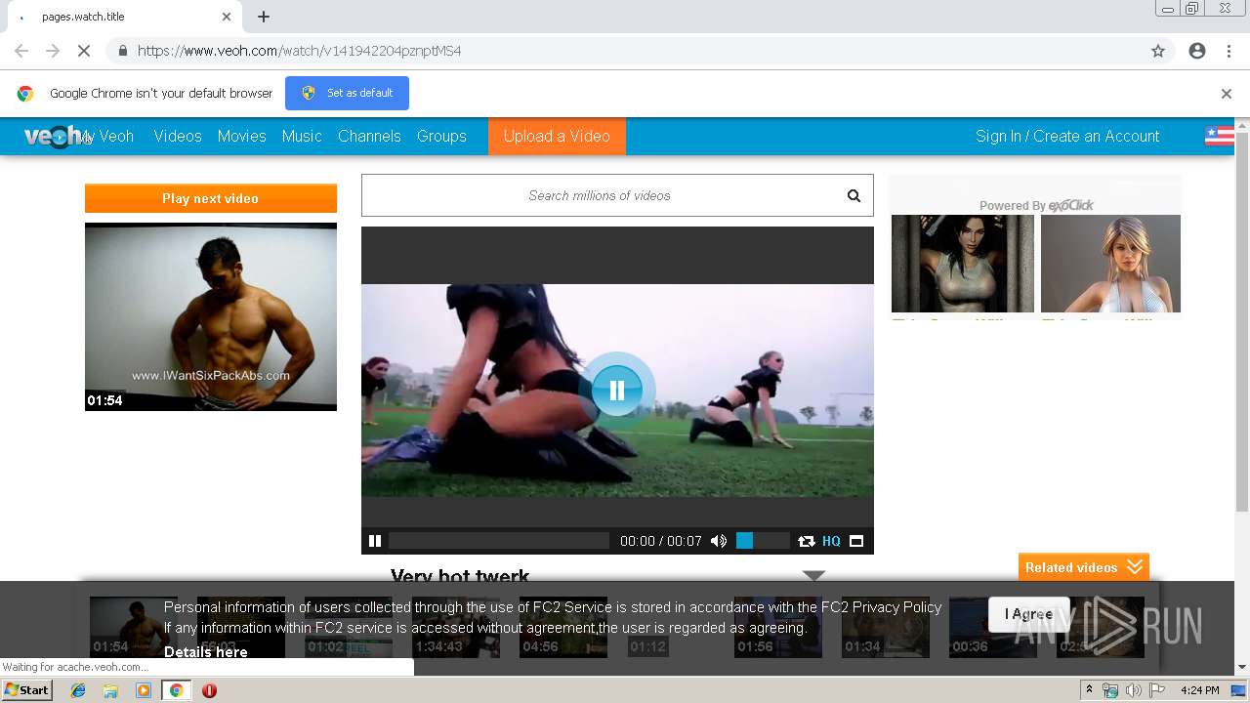This screenshot has height=703, width=1250.
Task: Click Powered By exoClick label
Action: [x=1036, y=205]
